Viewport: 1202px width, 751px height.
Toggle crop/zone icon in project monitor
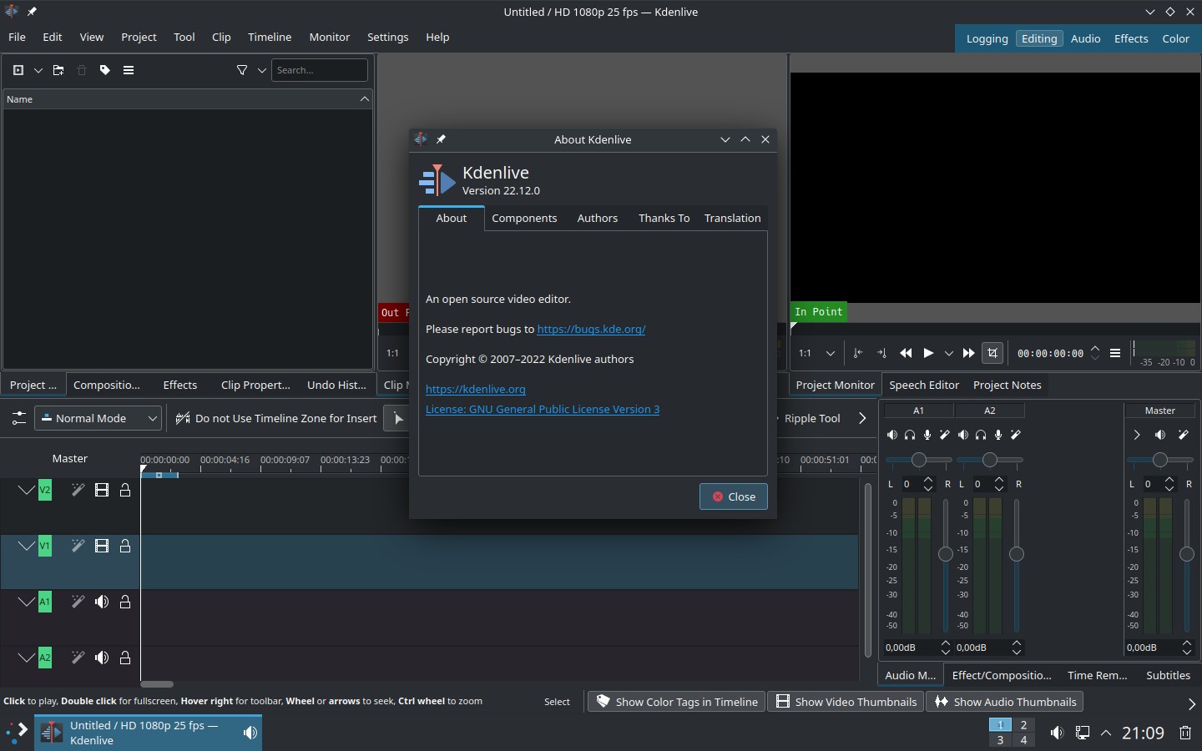pos(992,353)
